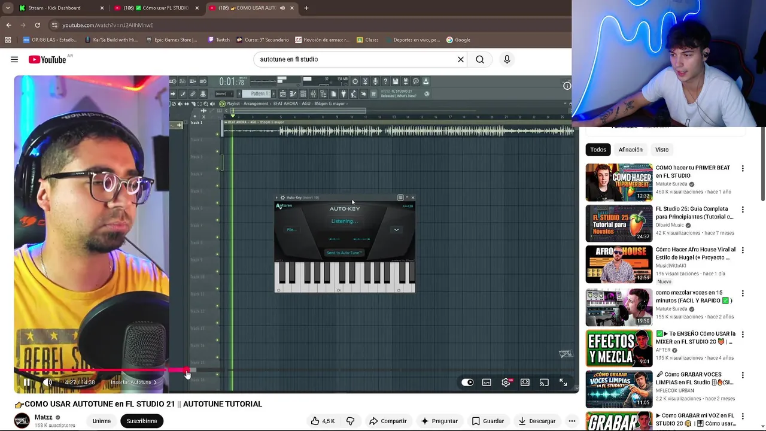Open the tab search dropdown arrow

[7, 8]
